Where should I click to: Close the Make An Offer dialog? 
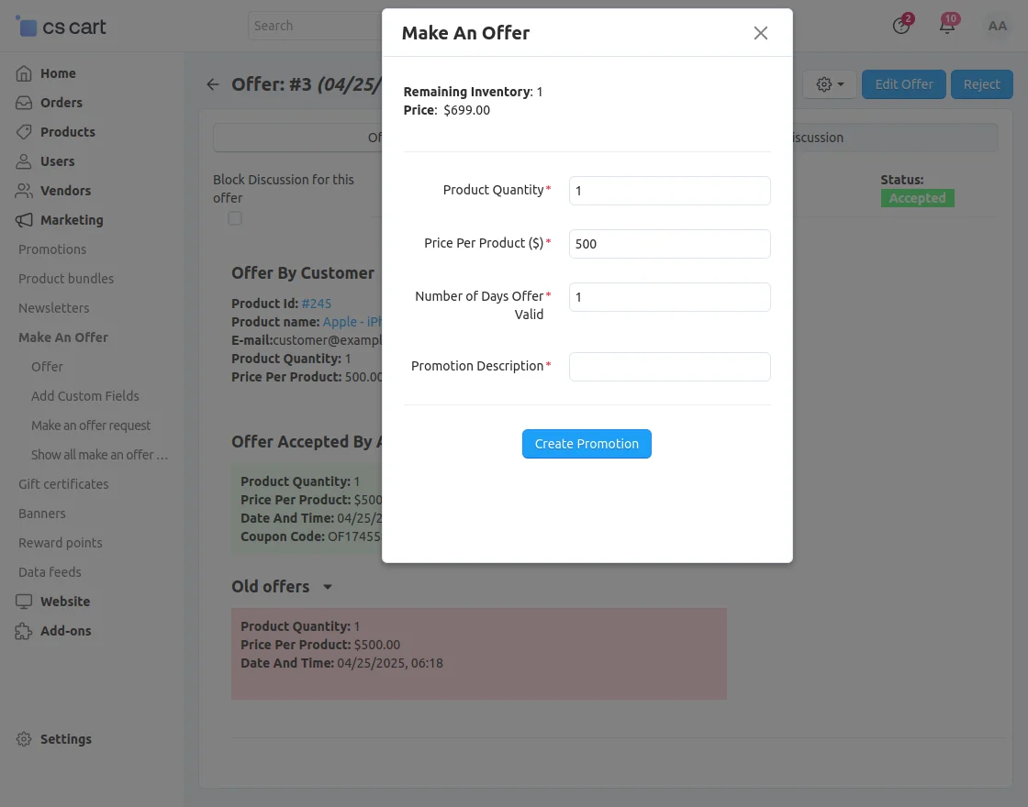pyautogui.click(x=760, y=33)
